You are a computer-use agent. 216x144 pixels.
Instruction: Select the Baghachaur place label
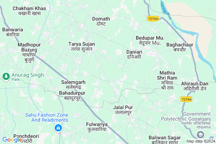point(180,47)
